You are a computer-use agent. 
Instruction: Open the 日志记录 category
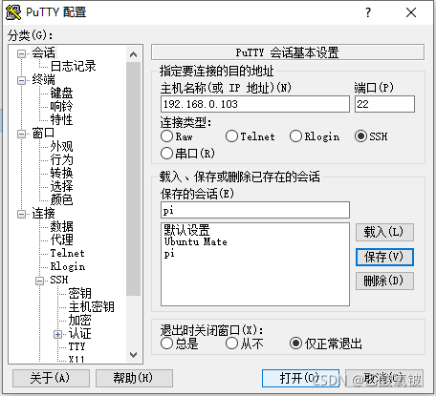point(73,66)
